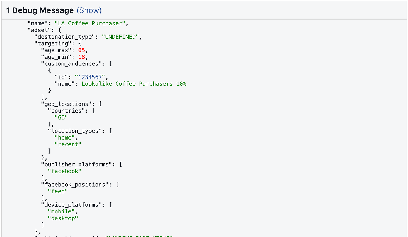This screenshot has height=237, width=408.
Task: Click the facebook publisher platform value
Action: click(x=65, y=171)
